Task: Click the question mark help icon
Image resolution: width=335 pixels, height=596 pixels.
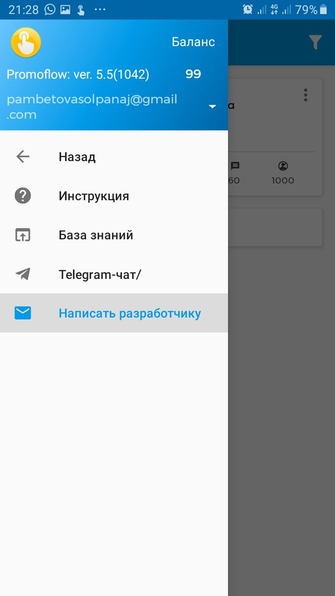Action: point(23,196)
